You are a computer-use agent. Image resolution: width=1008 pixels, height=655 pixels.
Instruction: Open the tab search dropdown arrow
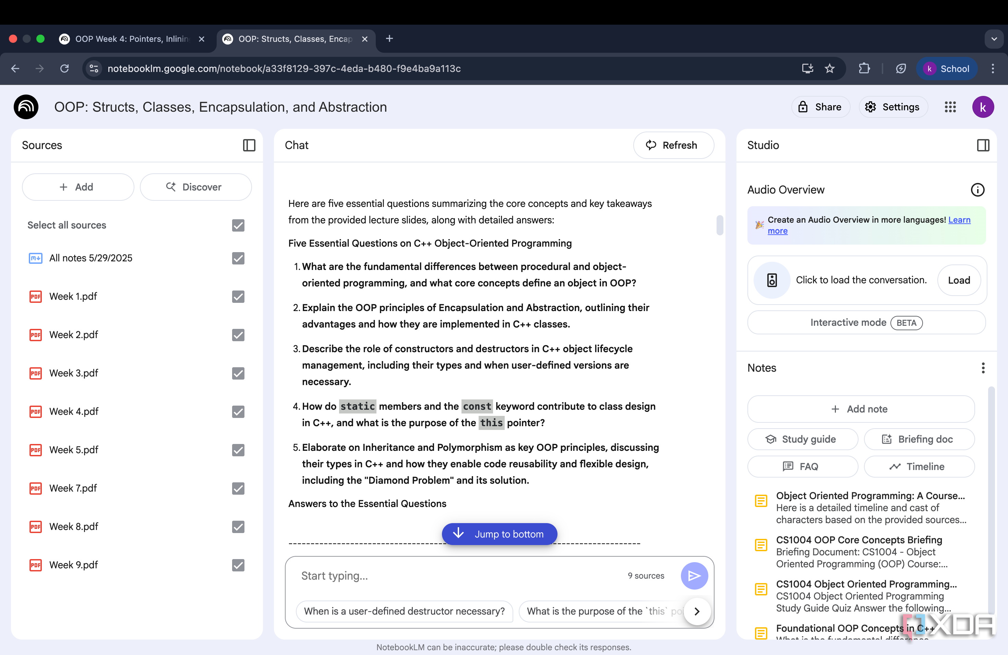(x=994, y=39)
